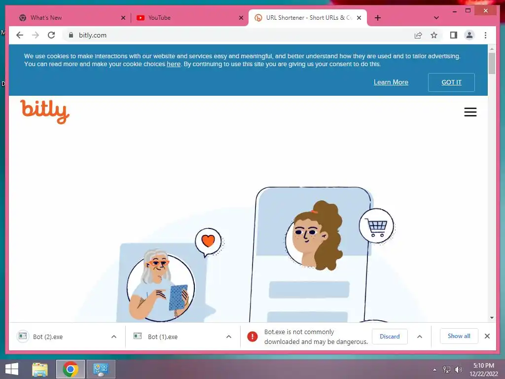
Task: Share this page using the share icon
Action: pos(418,35)
